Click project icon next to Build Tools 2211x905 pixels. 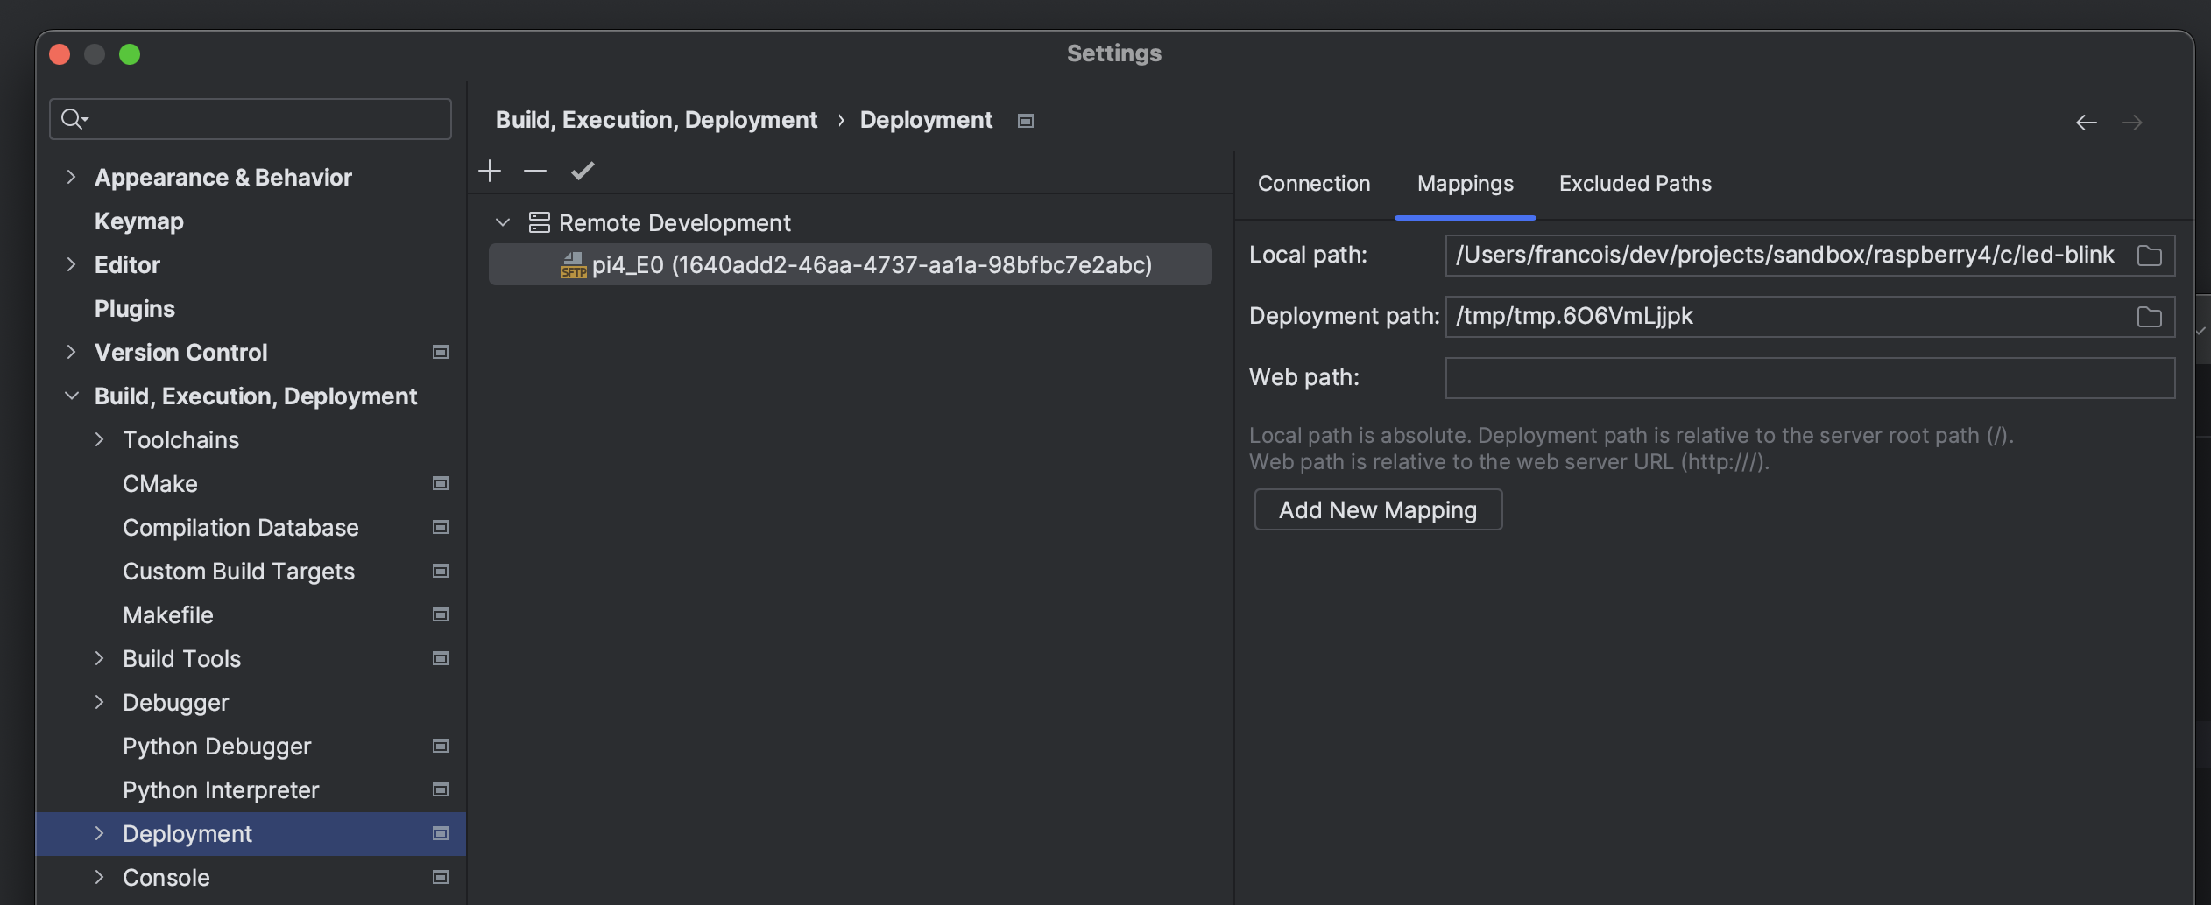point(441,658)
